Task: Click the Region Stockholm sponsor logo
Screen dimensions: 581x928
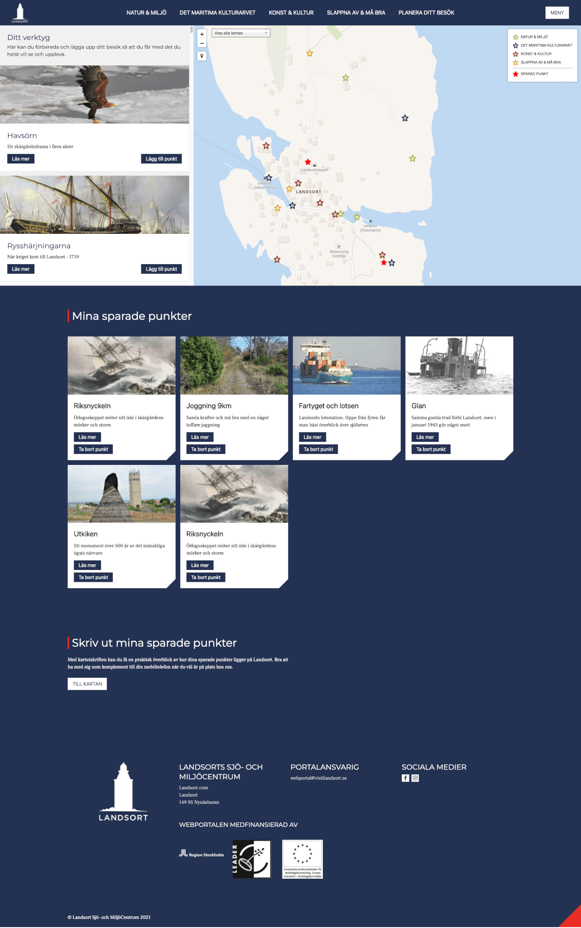Action: 202,854
